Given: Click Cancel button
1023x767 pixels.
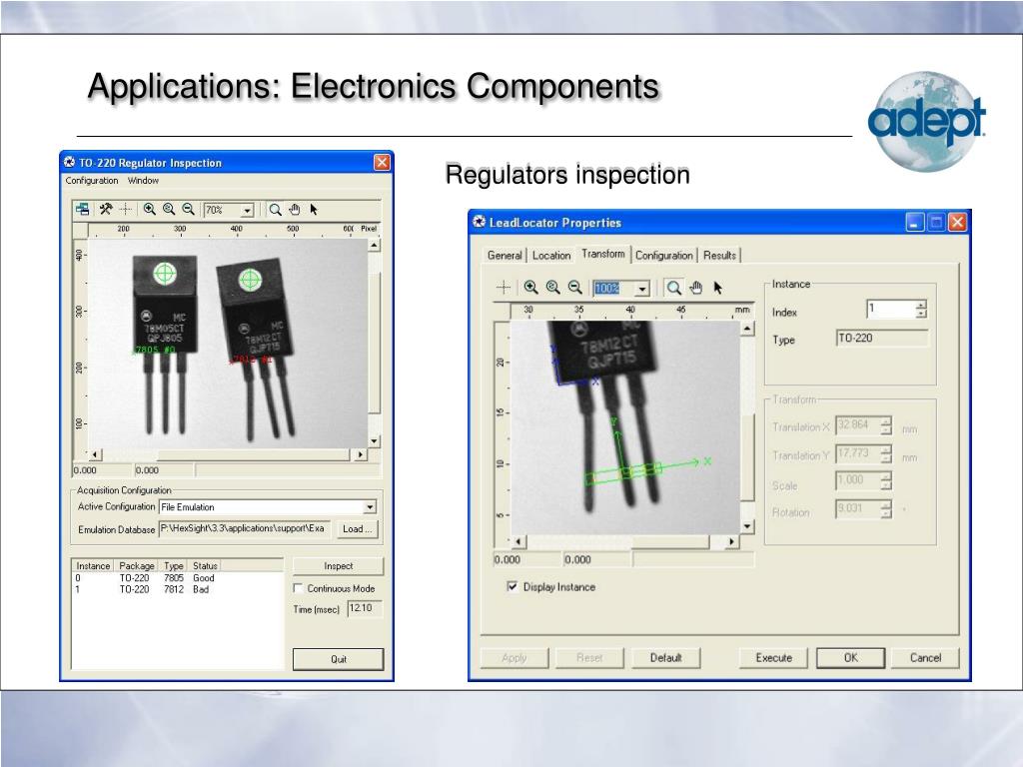Looking at the screenshot, I should 925,657.
